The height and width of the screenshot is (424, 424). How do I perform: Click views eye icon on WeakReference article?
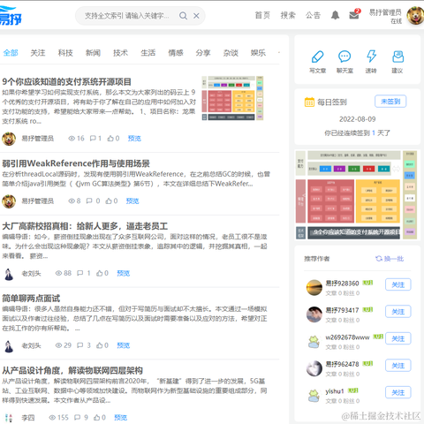point(72,201)
